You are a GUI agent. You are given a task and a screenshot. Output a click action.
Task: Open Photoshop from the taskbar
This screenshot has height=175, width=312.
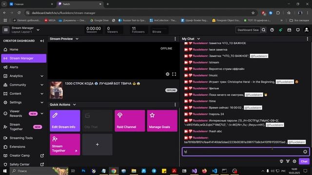[83, 171]
